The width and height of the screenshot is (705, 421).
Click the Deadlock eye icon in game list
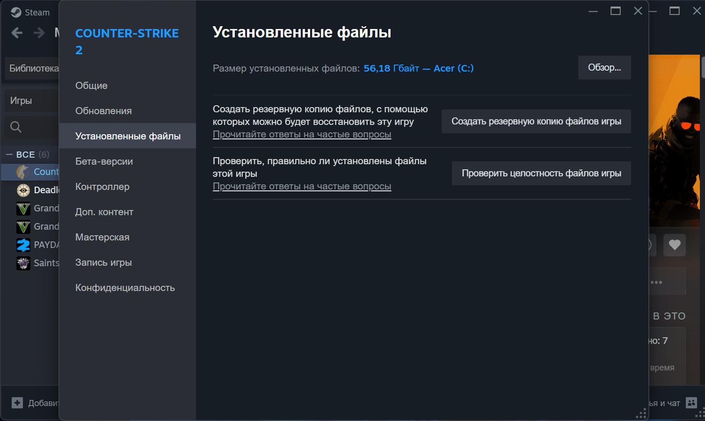(x=23, y=190)
